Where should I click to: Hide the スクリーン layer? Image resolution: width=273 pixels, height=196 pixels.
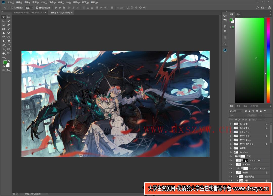231,132
